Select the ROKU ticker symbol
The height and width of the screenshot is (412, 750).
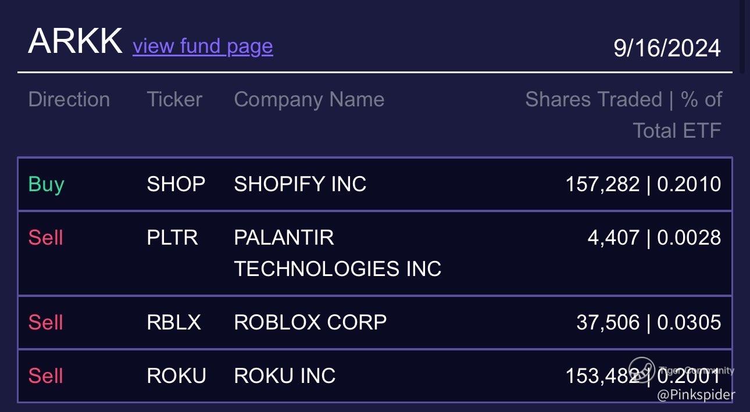176,376
